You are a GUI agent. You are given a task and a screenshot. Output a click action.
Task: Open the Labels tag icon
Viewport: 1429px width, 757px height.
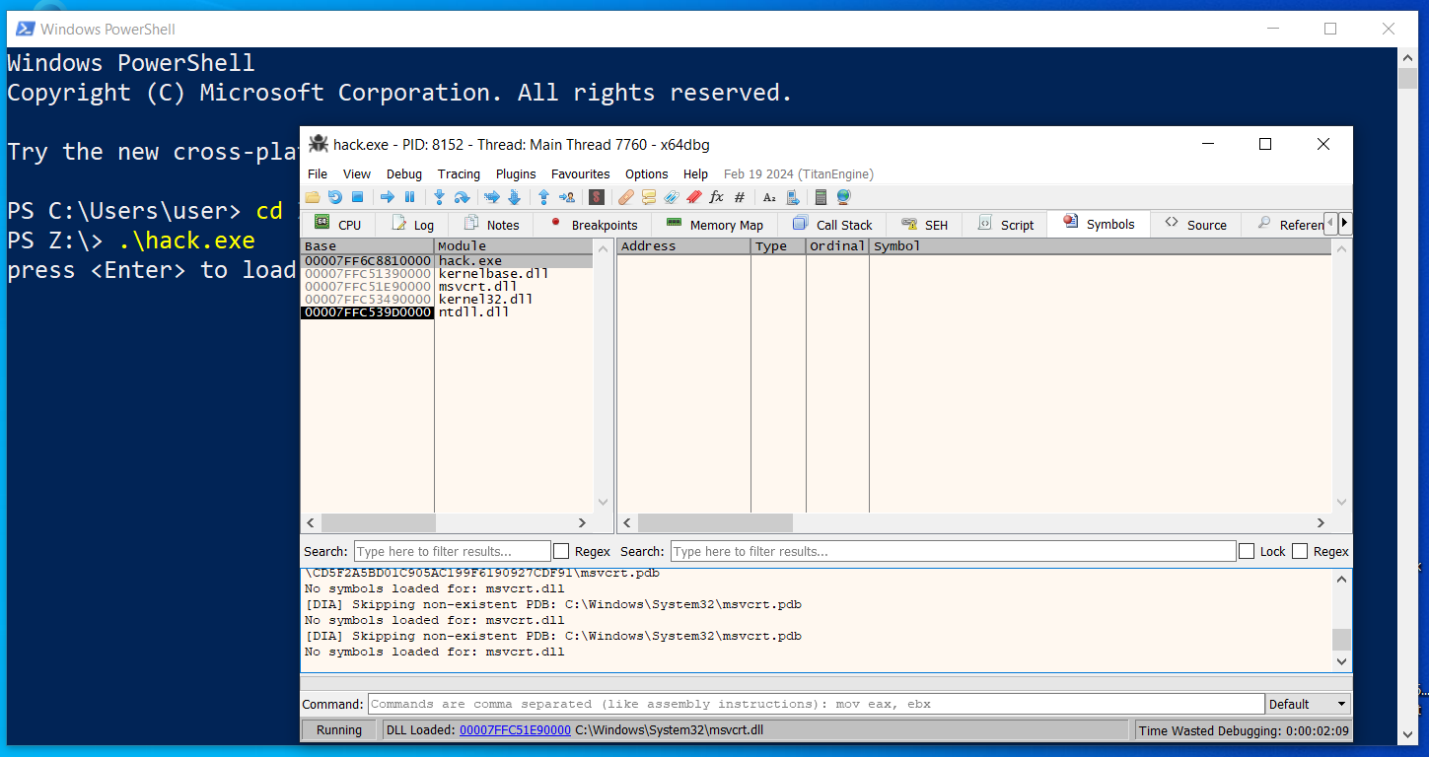672,197
